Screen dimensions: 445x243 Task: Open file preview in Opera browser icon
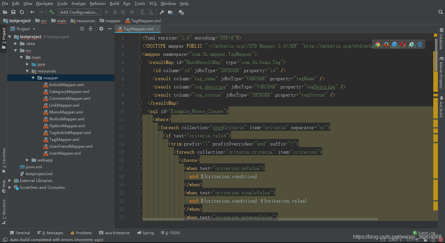(403, 44)
